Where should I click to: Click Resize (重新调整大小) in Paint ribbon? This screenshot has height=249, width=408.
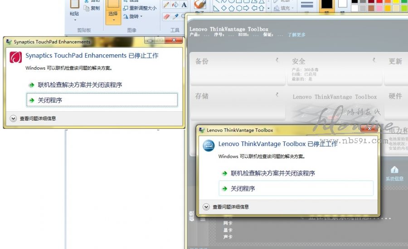pyautogui.click(x=140, y=8)
